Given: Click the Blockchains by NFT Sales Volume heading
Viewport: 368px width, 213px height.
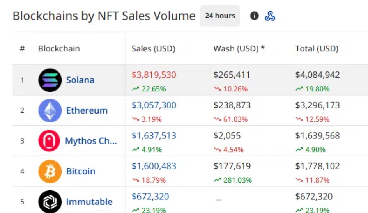Looking at the screenshot, I should tap(104, 16).
